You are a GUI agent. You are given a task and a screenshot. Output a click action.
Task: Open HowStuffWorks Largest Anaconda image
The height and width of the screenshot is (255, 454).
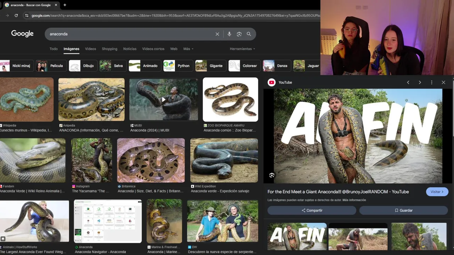coord(34,221)
